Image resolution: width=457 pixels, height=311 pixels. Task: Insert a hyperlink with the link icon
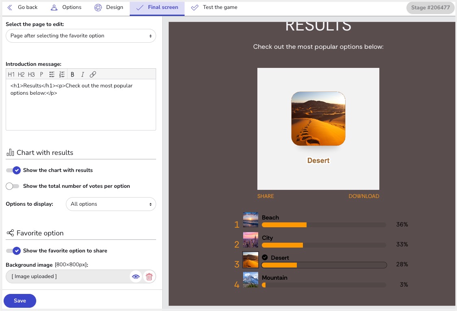[93, 74]
